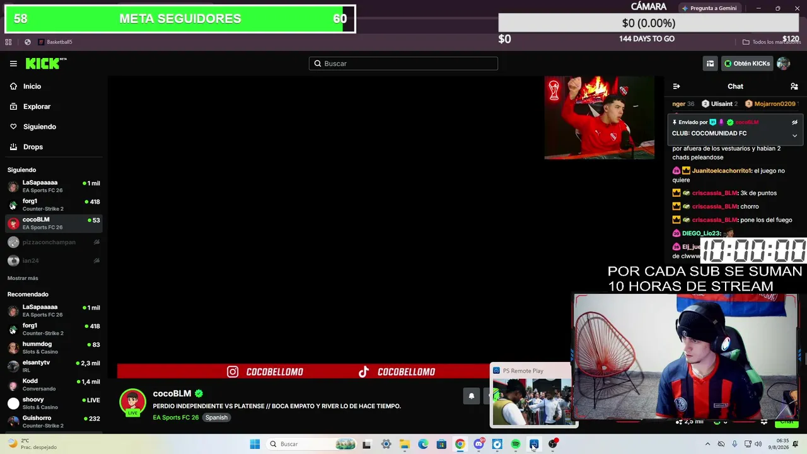This screenshot has width=807, height=454.
Task: Open the user profile avatar menu
Action: (783, 64)
